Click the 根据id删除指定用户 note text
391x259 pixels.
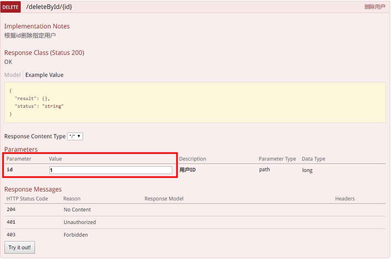coord(30,35)
